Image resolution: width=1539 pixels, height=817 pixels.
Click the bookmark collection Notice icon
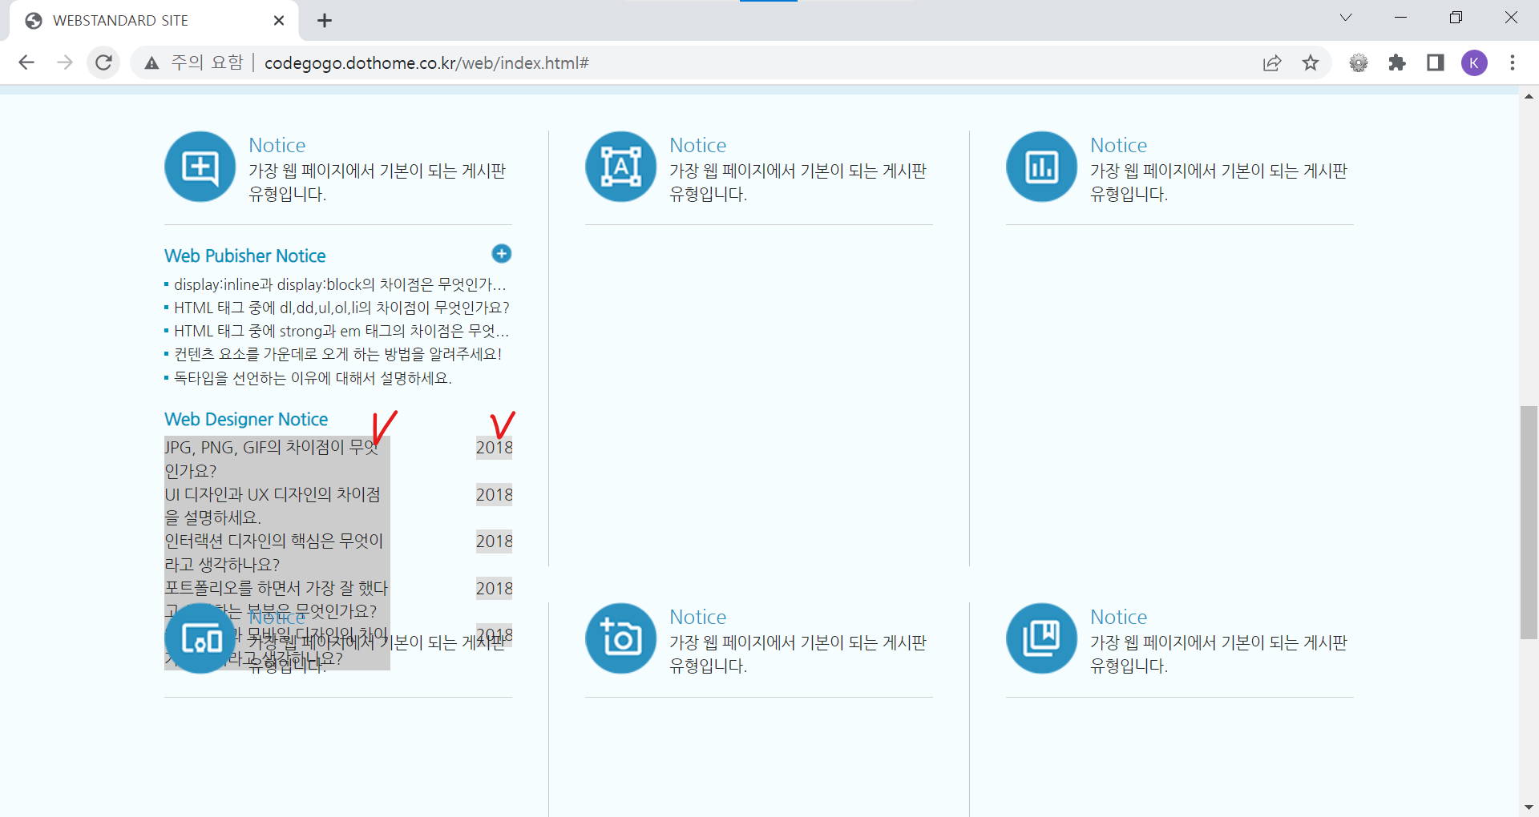(x=1042, y=638)
